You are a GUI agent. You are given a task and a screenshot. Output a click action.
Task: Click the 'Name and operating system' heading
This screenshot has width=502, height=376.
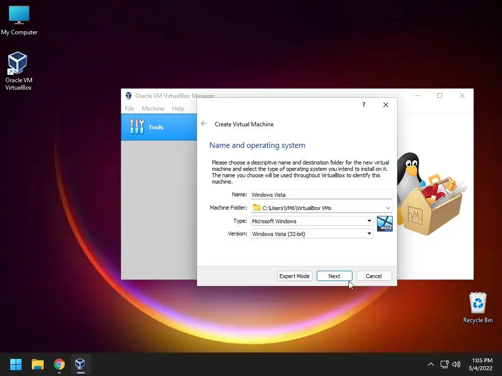257,145
